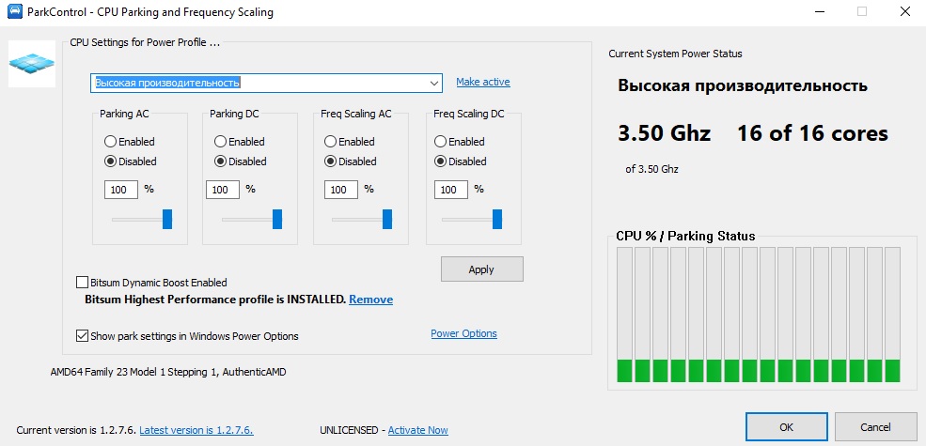Select Disabled under Parking DC
926x446 pixels.
pos(241,161)
